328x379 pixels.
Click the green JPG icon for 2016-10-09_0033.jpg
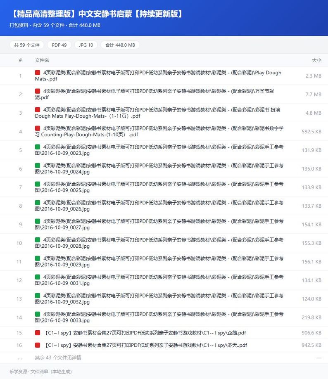(x=38, y=315)
